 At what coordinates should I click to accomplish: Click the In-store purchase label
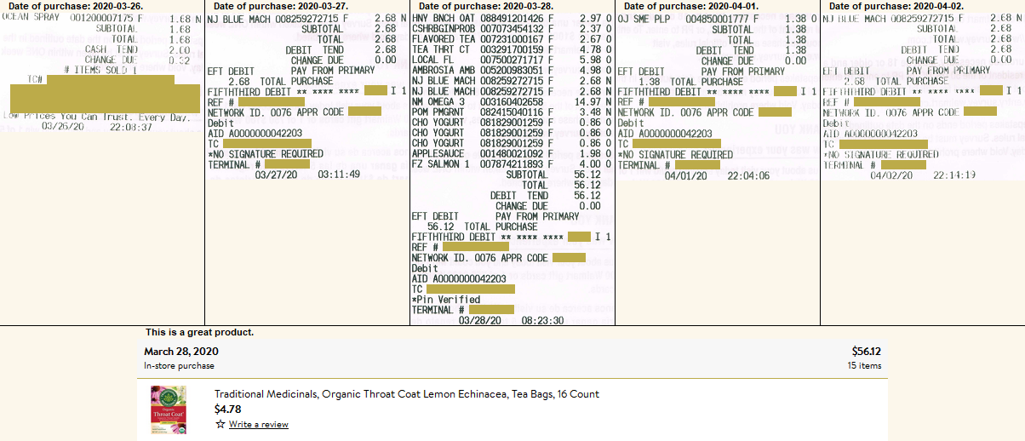pos(179,365)
